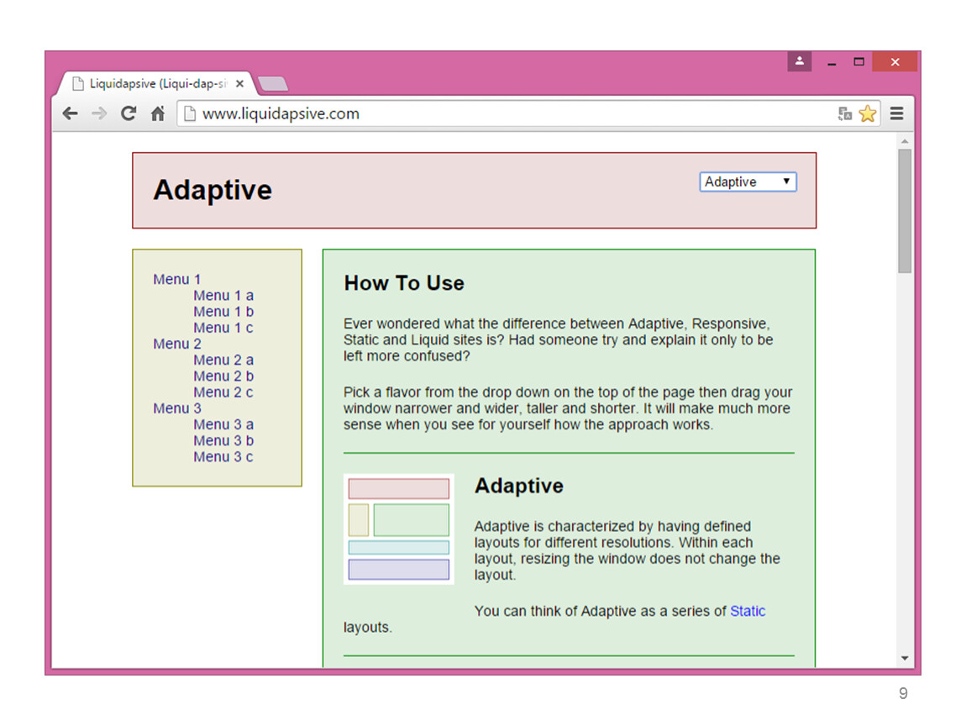Click the browser forward arrow

tap(99, 113)
